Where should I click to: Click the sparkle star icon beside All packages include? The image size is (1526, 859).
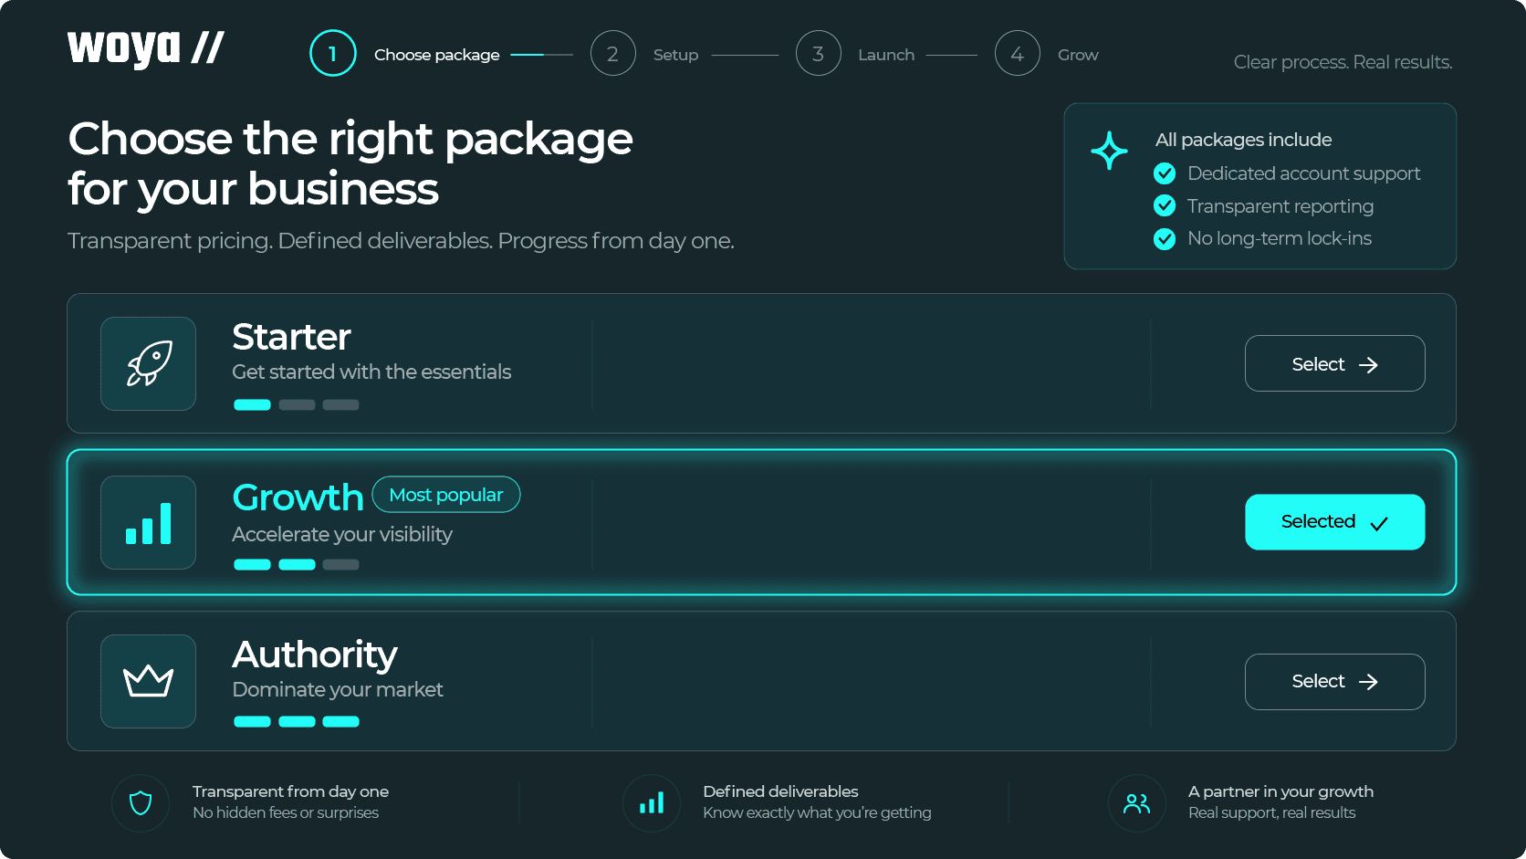tap(1109, 151)
